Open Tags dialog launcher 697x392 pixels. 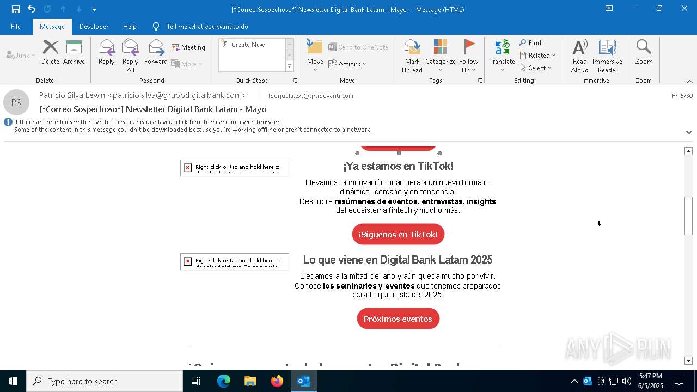480,81
